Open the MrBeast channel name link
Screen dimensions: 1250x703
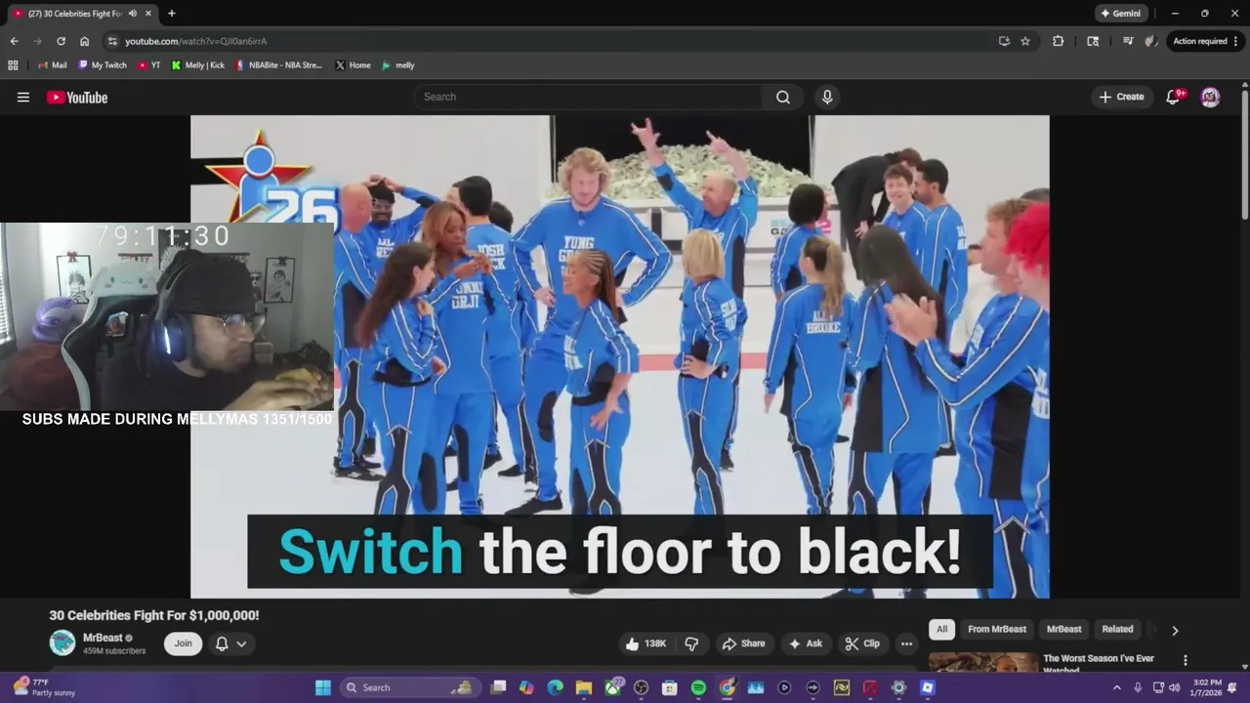(x=103, y=638)
